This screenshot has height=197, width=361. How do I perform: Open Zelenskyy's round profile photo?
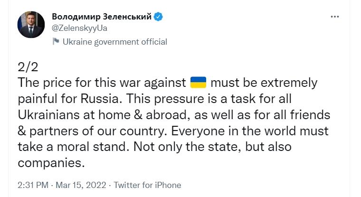pos(31,25)
